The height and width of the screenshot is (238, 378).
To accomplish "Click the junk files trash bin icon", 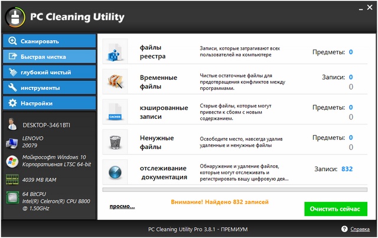I will point(115,142).
